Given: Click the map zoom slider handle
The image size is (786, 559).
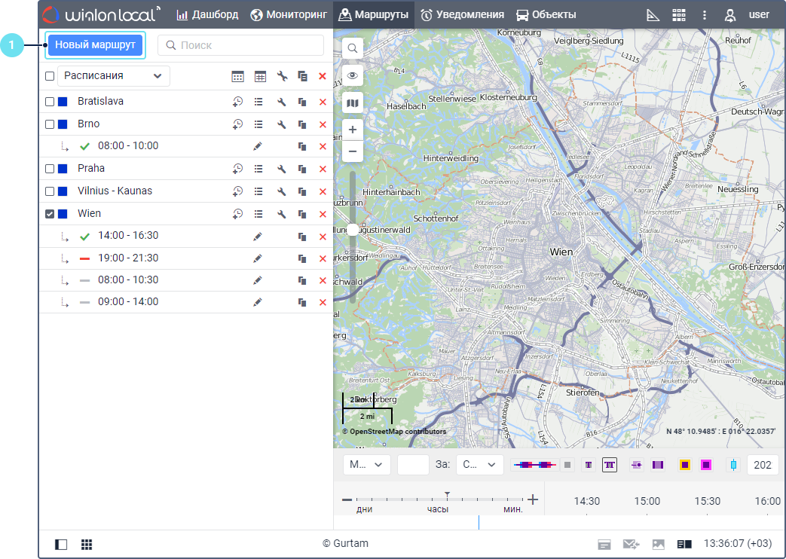Looking at the screenshot, I should tap(352, 229).
